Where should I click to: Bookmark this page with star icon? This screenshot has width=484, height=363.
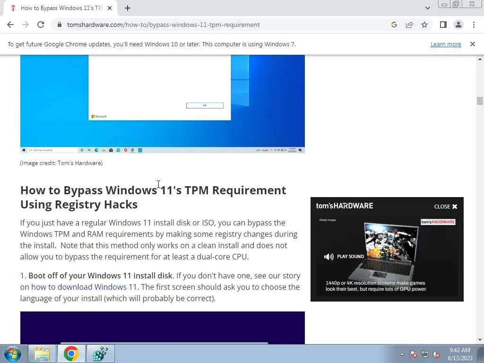(424, 25)
